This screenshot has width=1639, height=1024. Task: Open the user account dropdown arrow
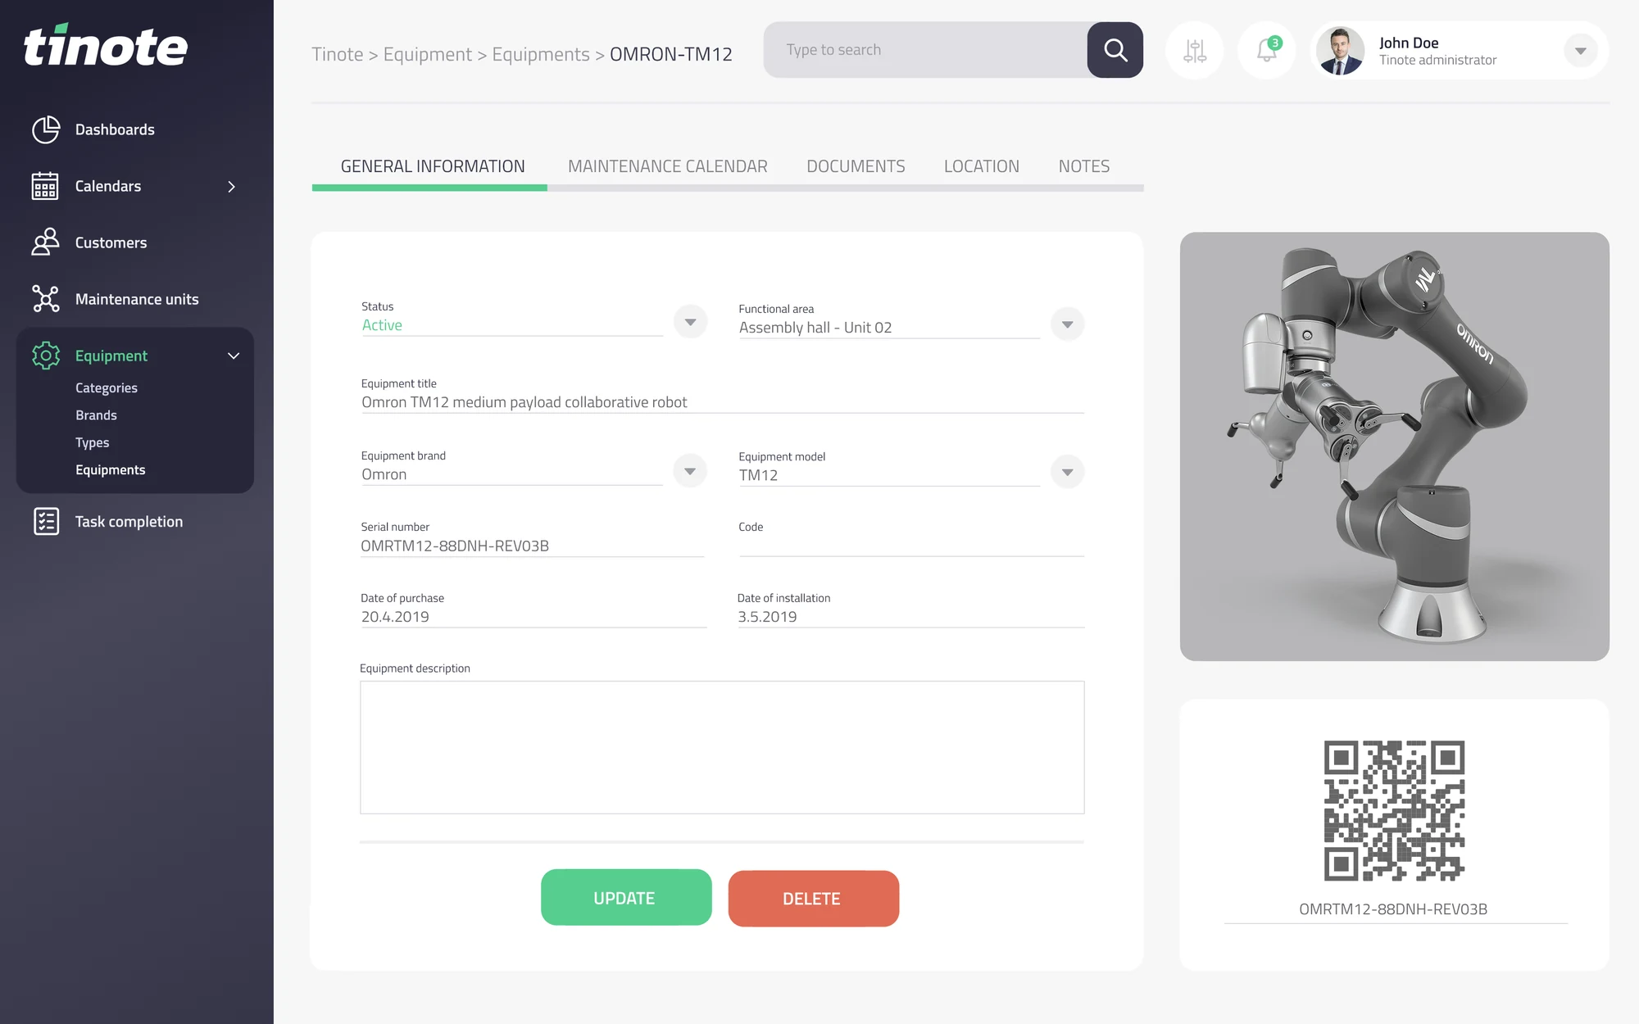click(x=1581, y=51)
